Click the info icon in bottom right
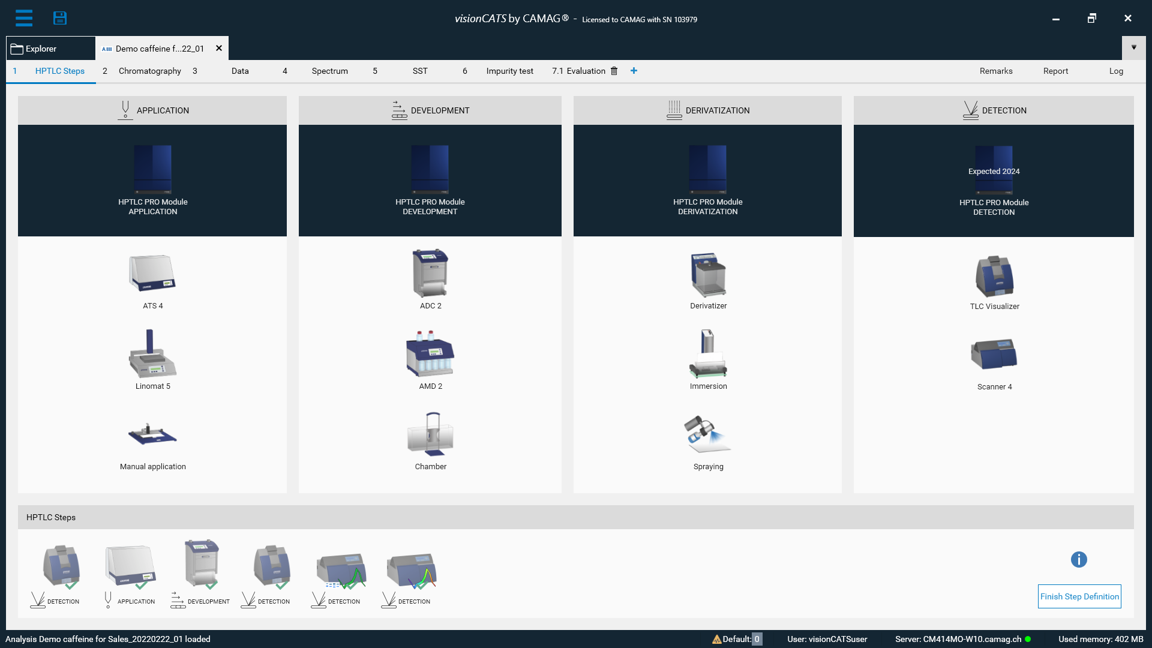 1079,559
